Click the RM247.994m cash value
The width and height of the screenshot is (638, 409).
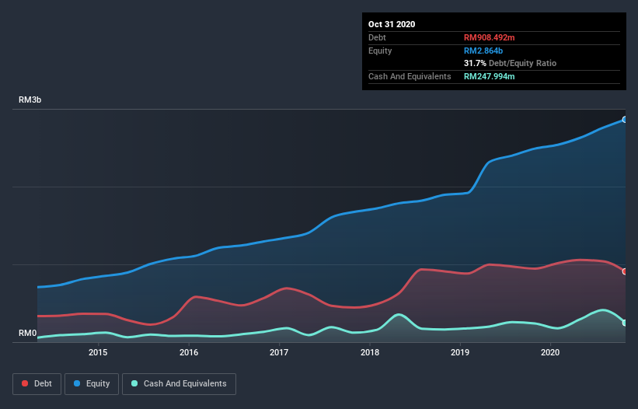(489, 76)
